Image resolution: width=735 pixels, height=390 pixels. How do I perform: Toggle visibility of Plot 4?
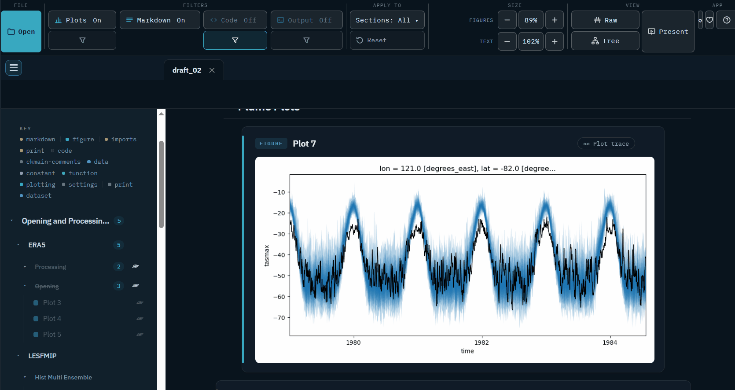(x=140, y=319)
